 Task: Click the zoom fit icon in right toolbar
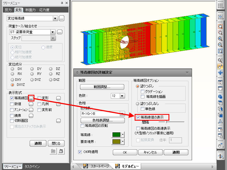tap(220, 51)
